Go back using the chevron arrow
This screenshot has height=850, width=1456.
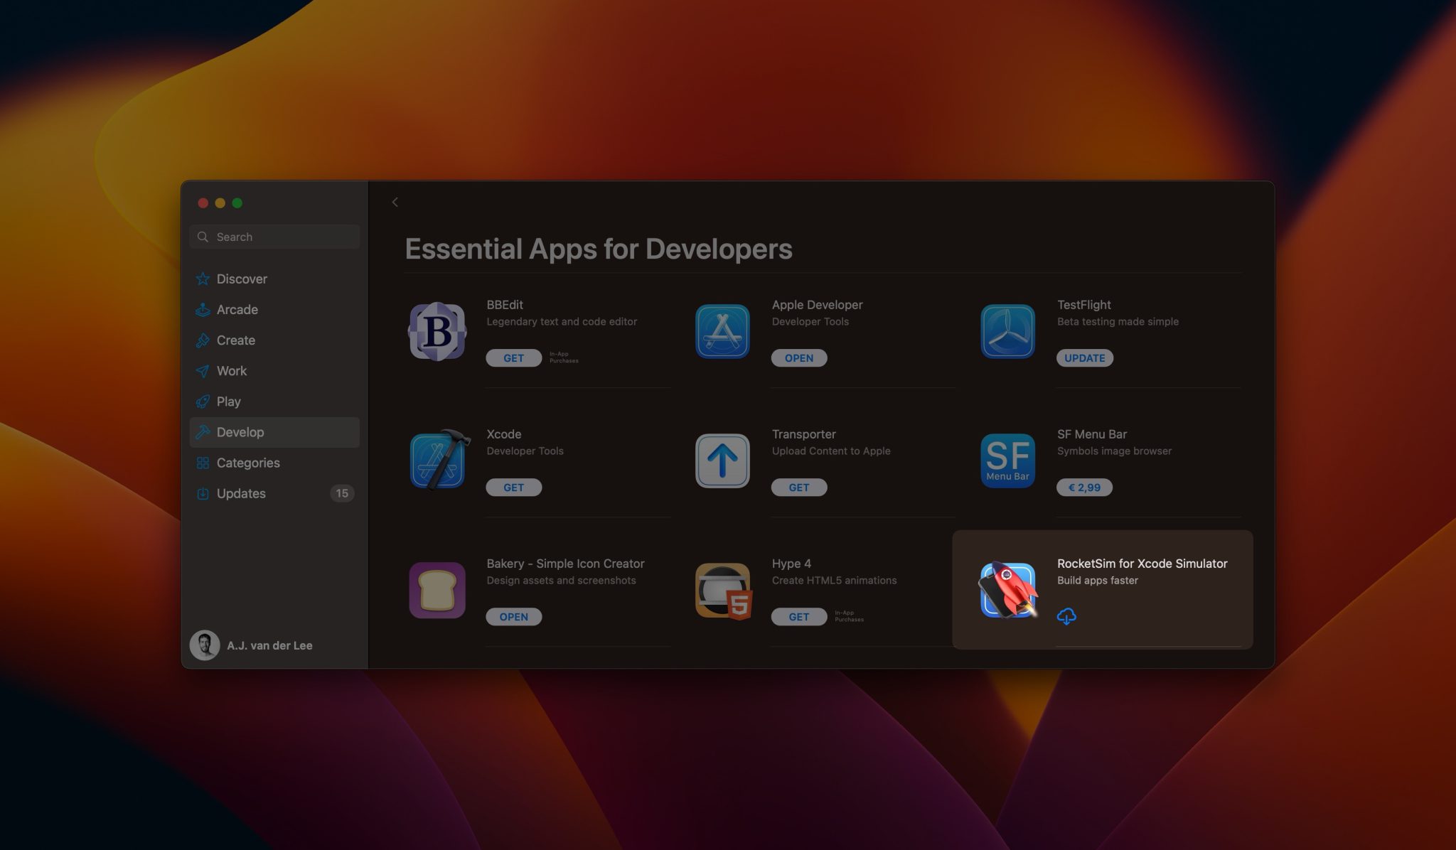pyautogui.click(x=395, y=202)
